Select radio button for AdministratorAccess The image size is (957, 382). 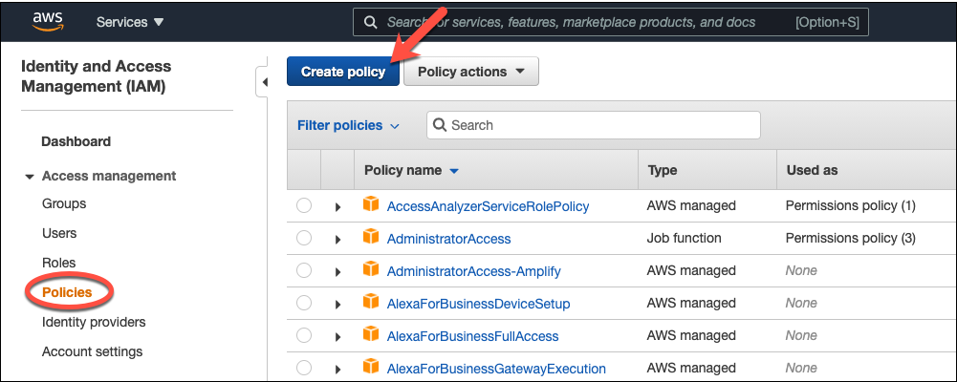click(x=304, y=238)
